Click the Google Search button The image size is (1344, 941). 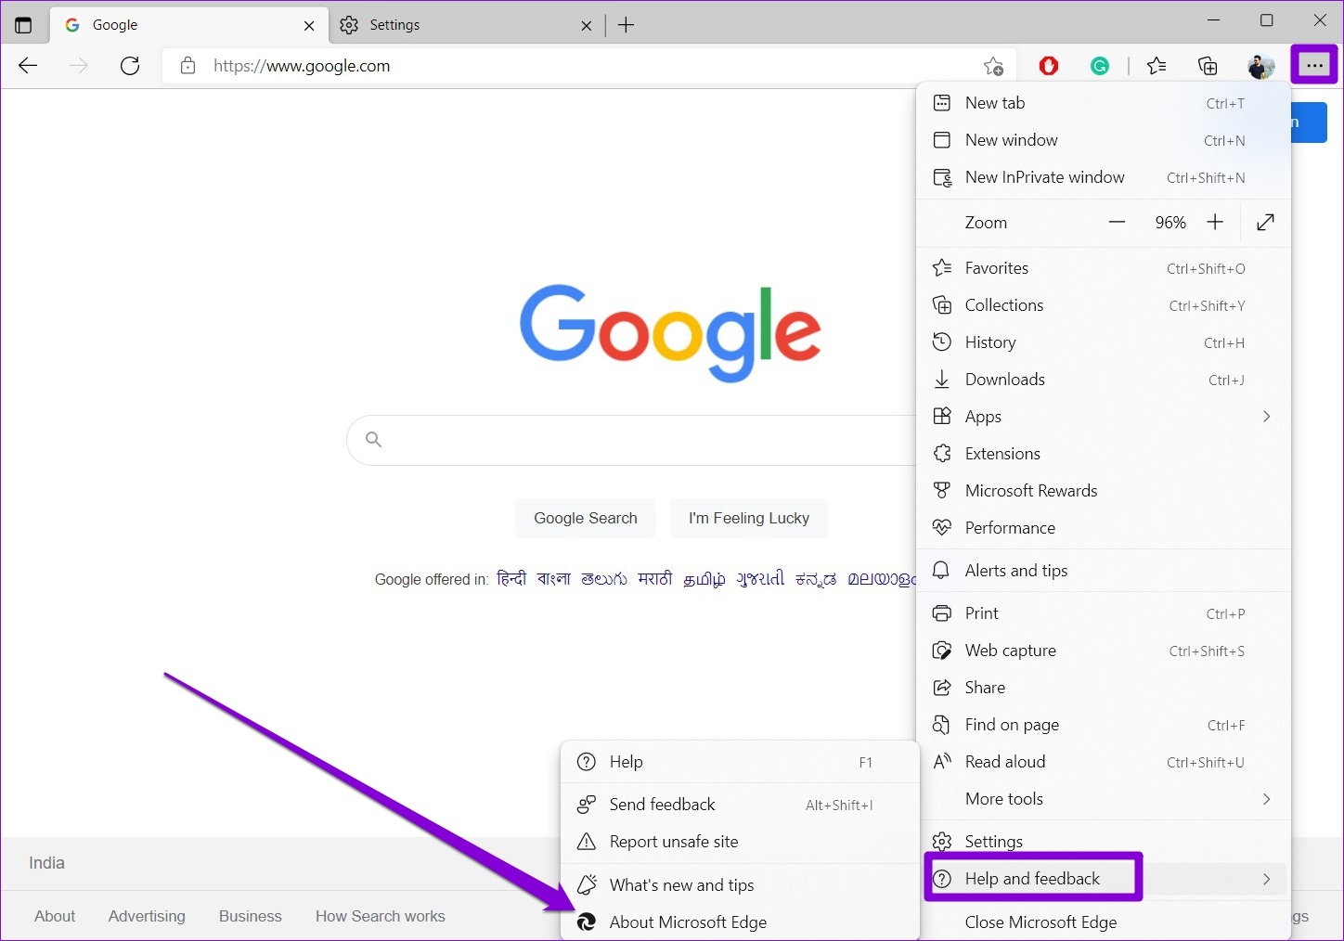586,518
